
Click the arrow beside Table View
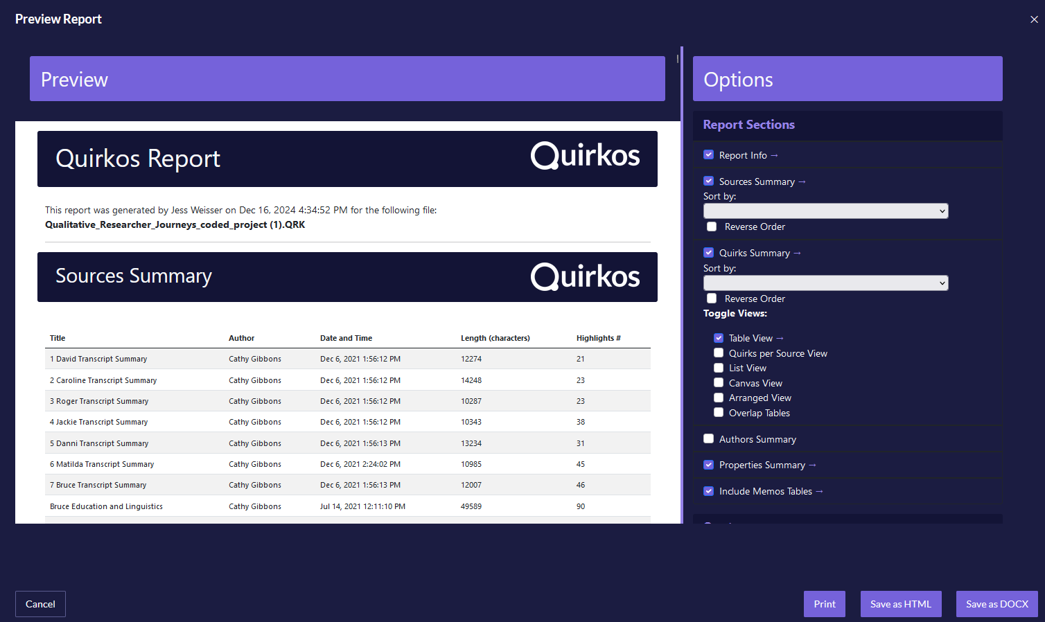click(x=780, y=339)
